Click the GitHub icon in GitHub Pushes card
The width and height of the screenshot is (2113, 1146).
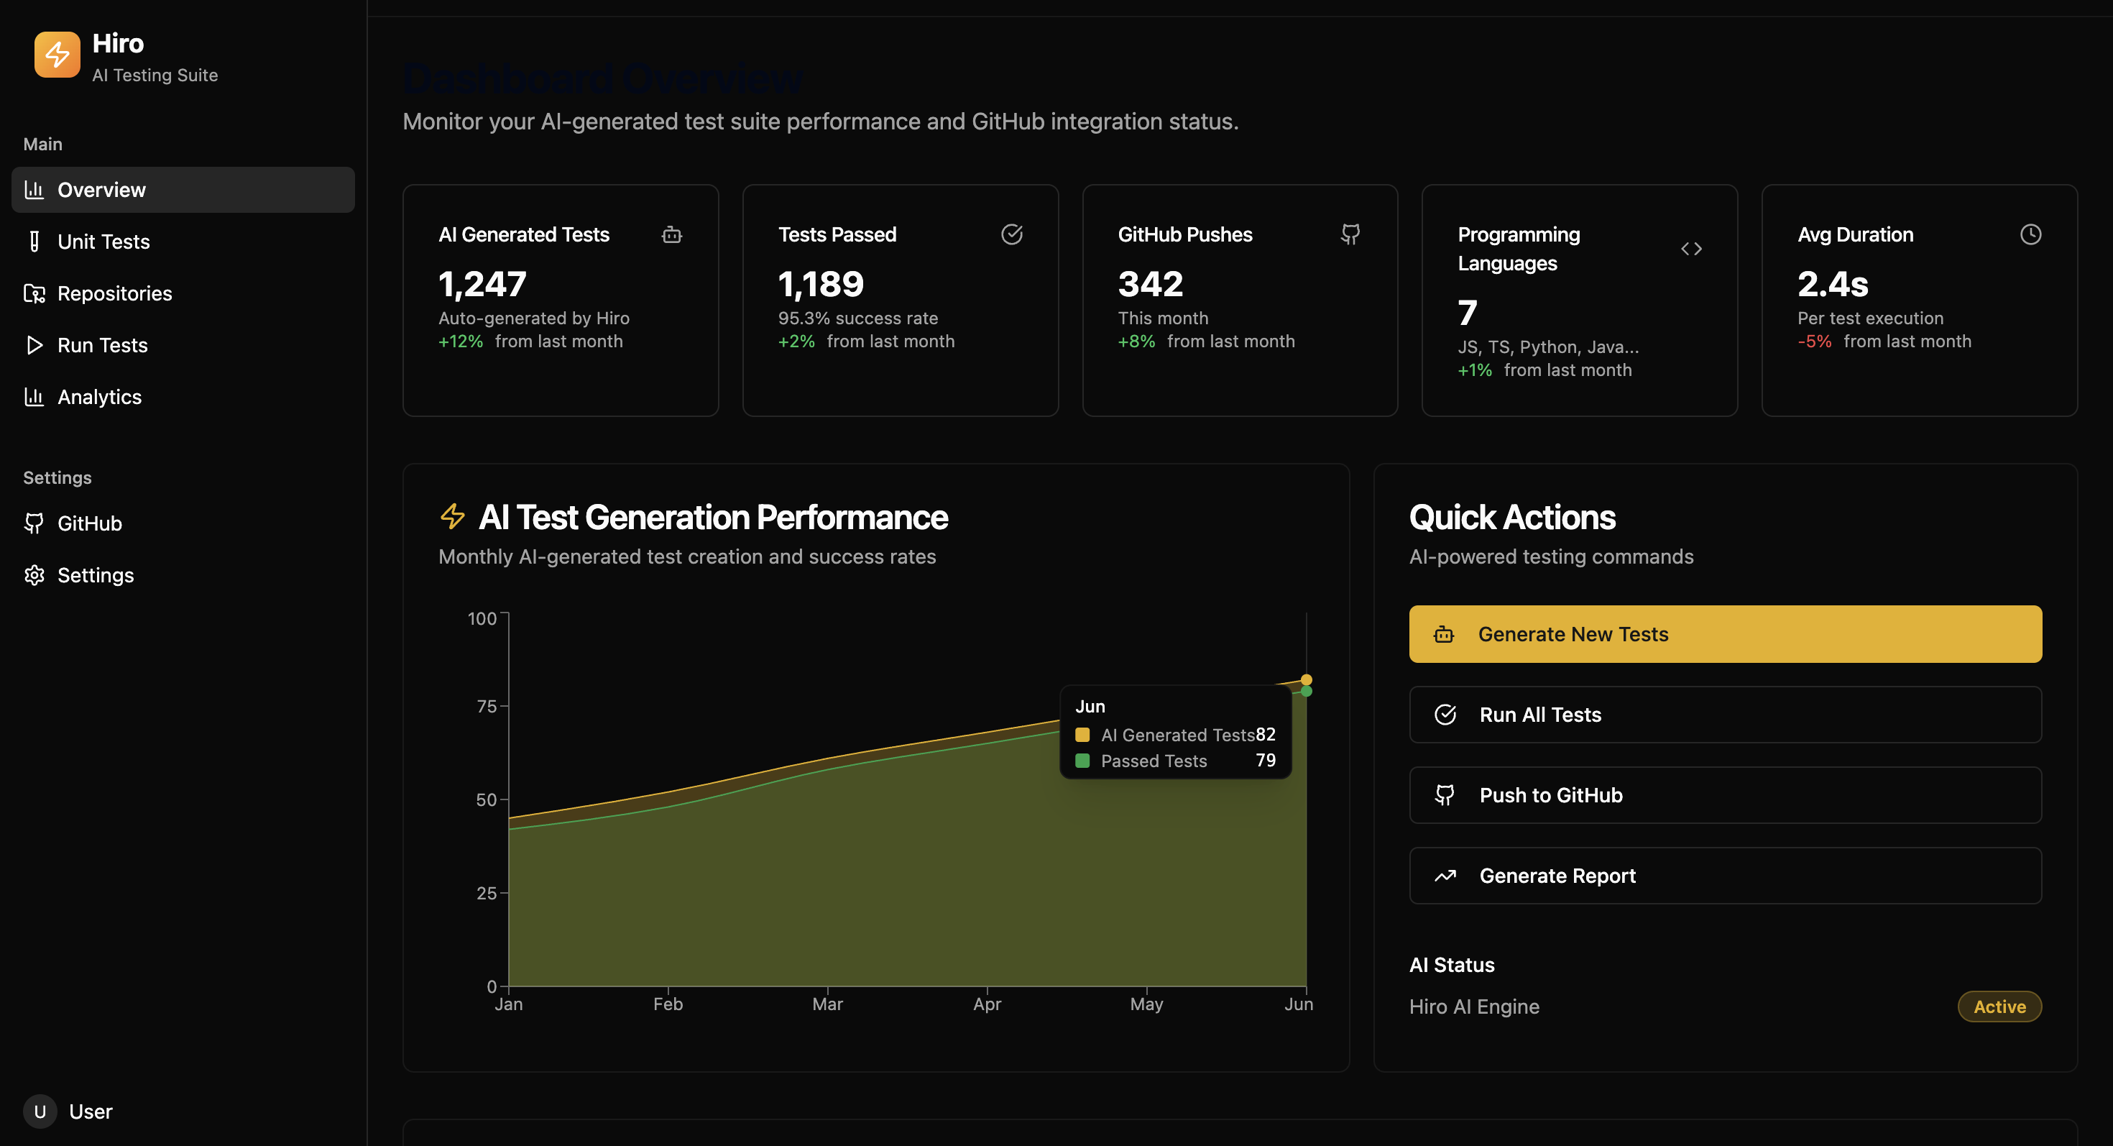[x=1350, y=234]
